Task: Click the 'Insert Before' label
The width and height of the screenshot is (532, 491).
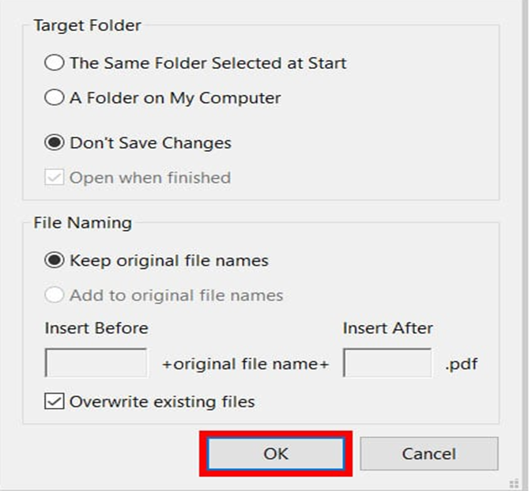Action: coord(96,328)
